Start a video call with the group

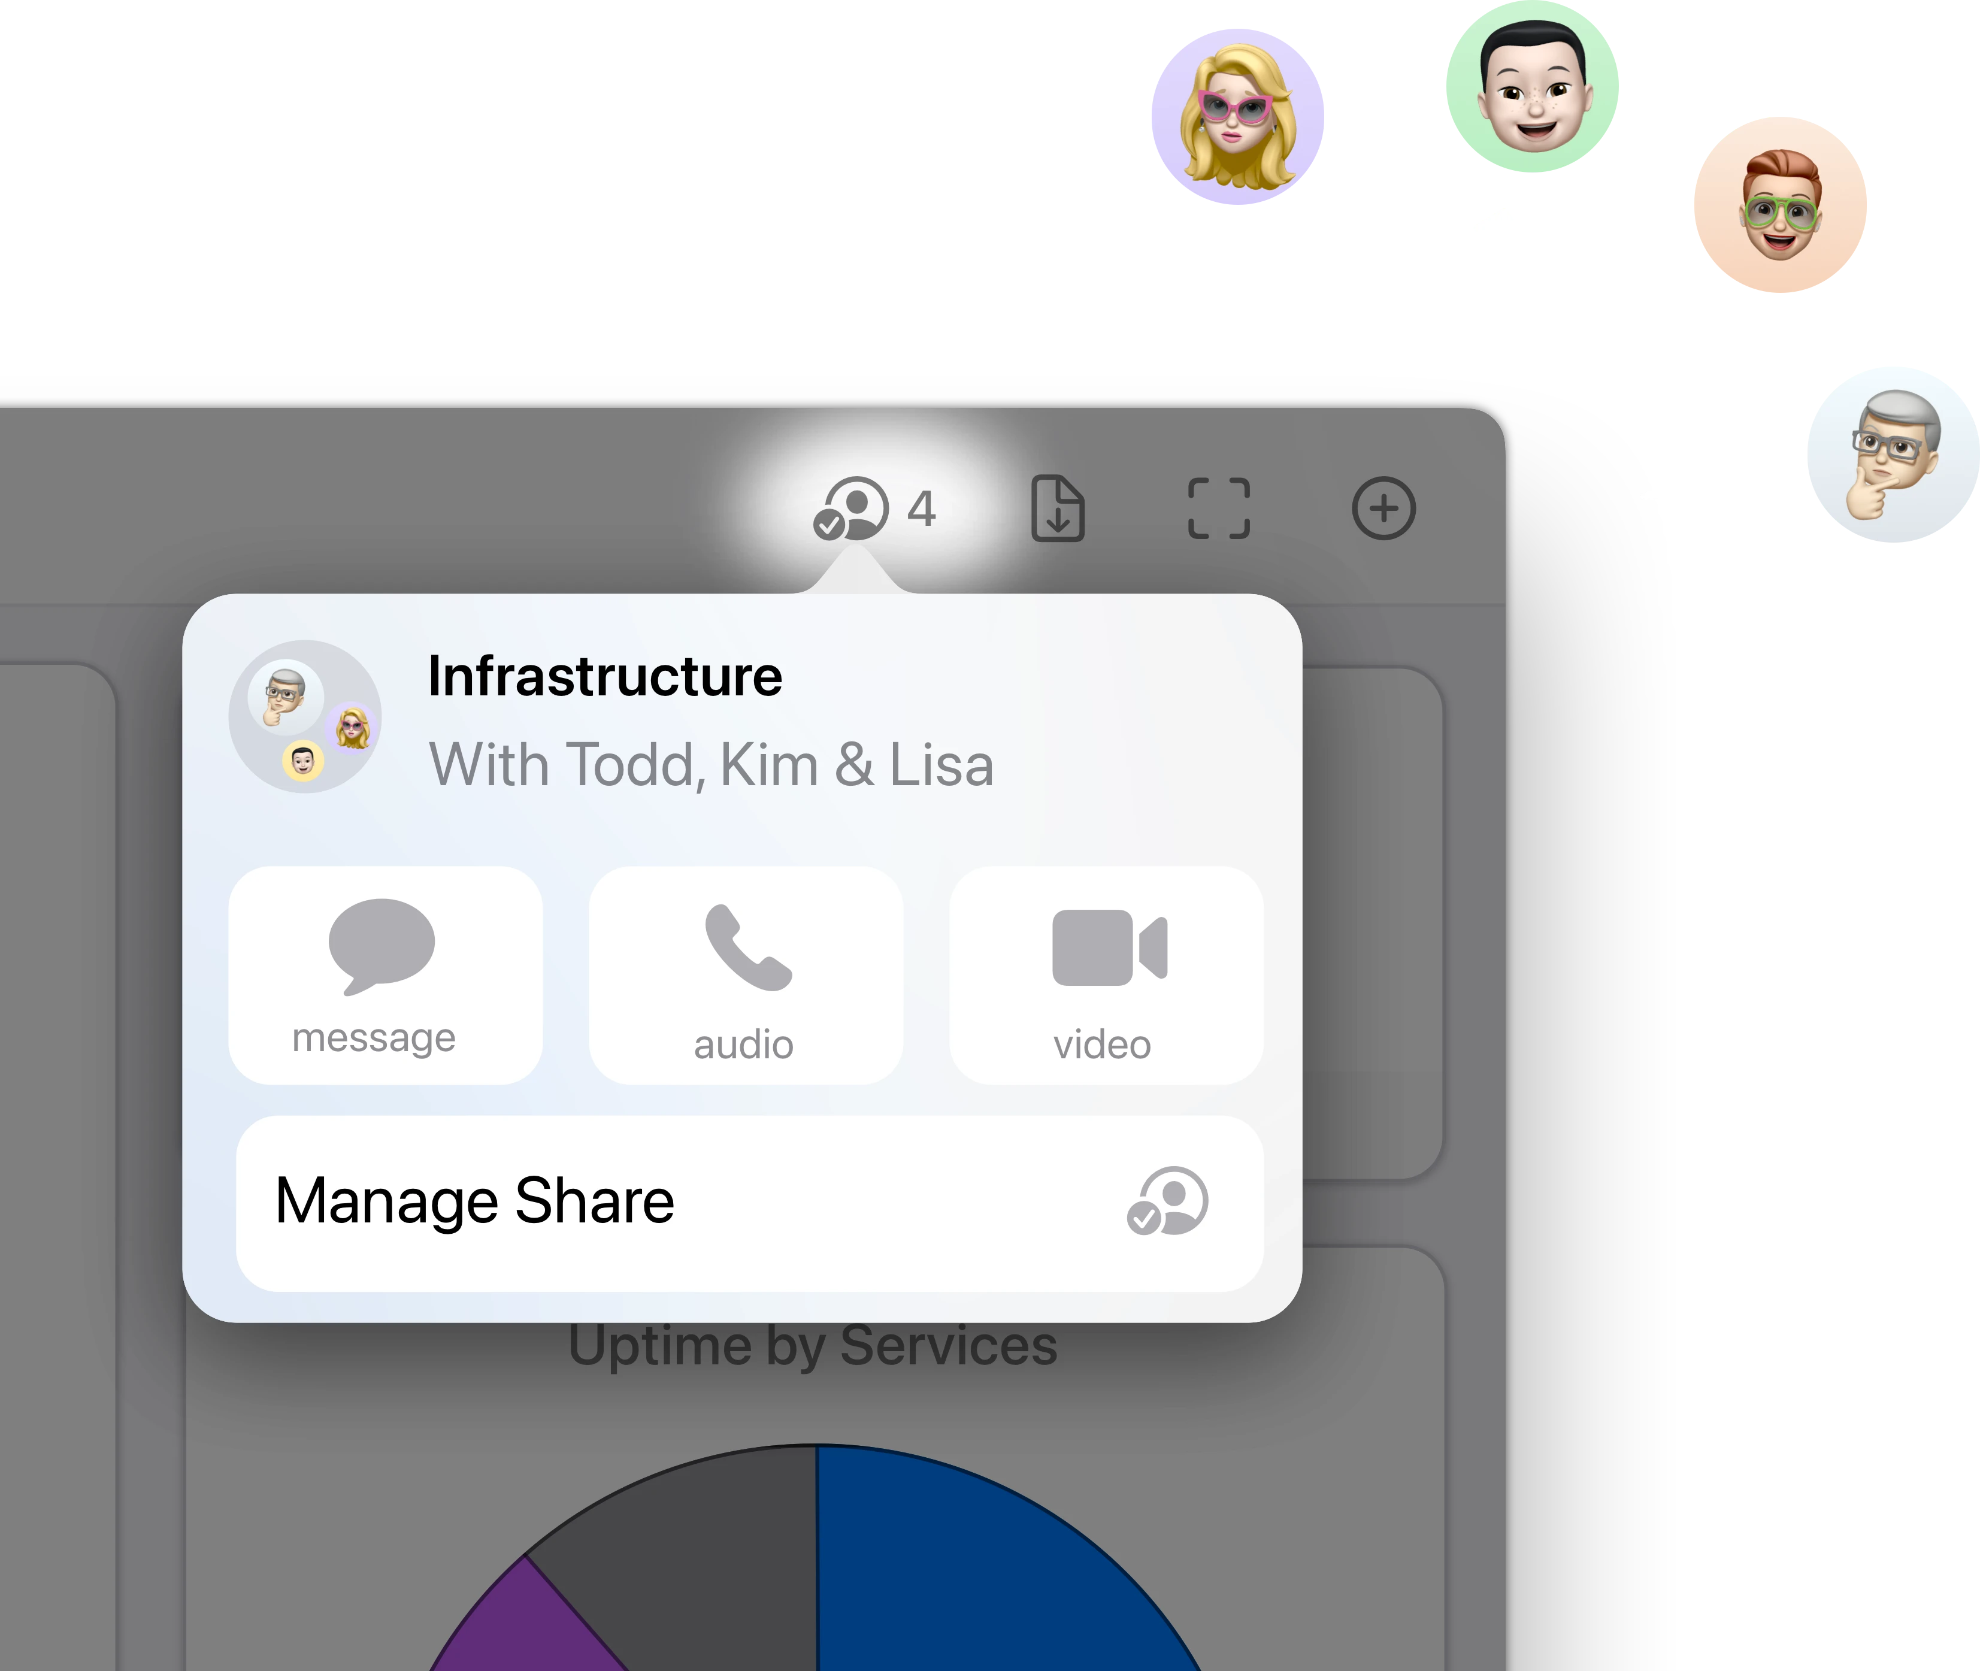[1106, 975]
